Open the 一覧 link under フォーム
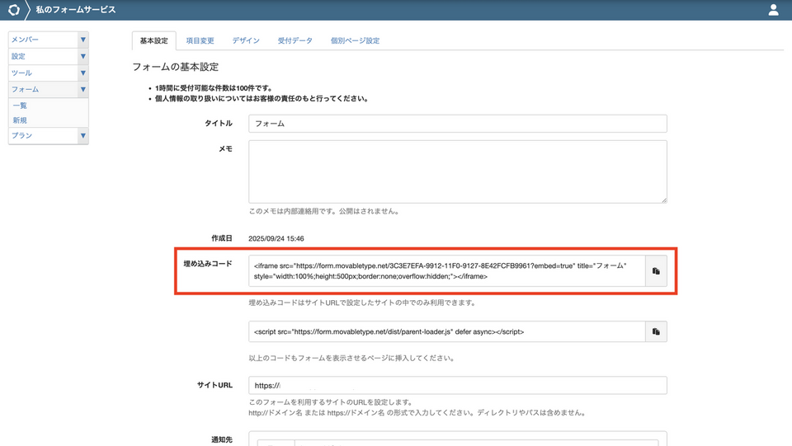 pyautogui.click(x=20, y=106)
